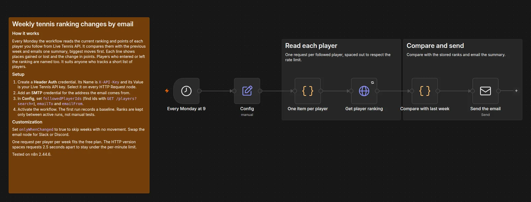
Task: Click the Weekly tennis ranking changes by email title
Action: coord(73,24)
